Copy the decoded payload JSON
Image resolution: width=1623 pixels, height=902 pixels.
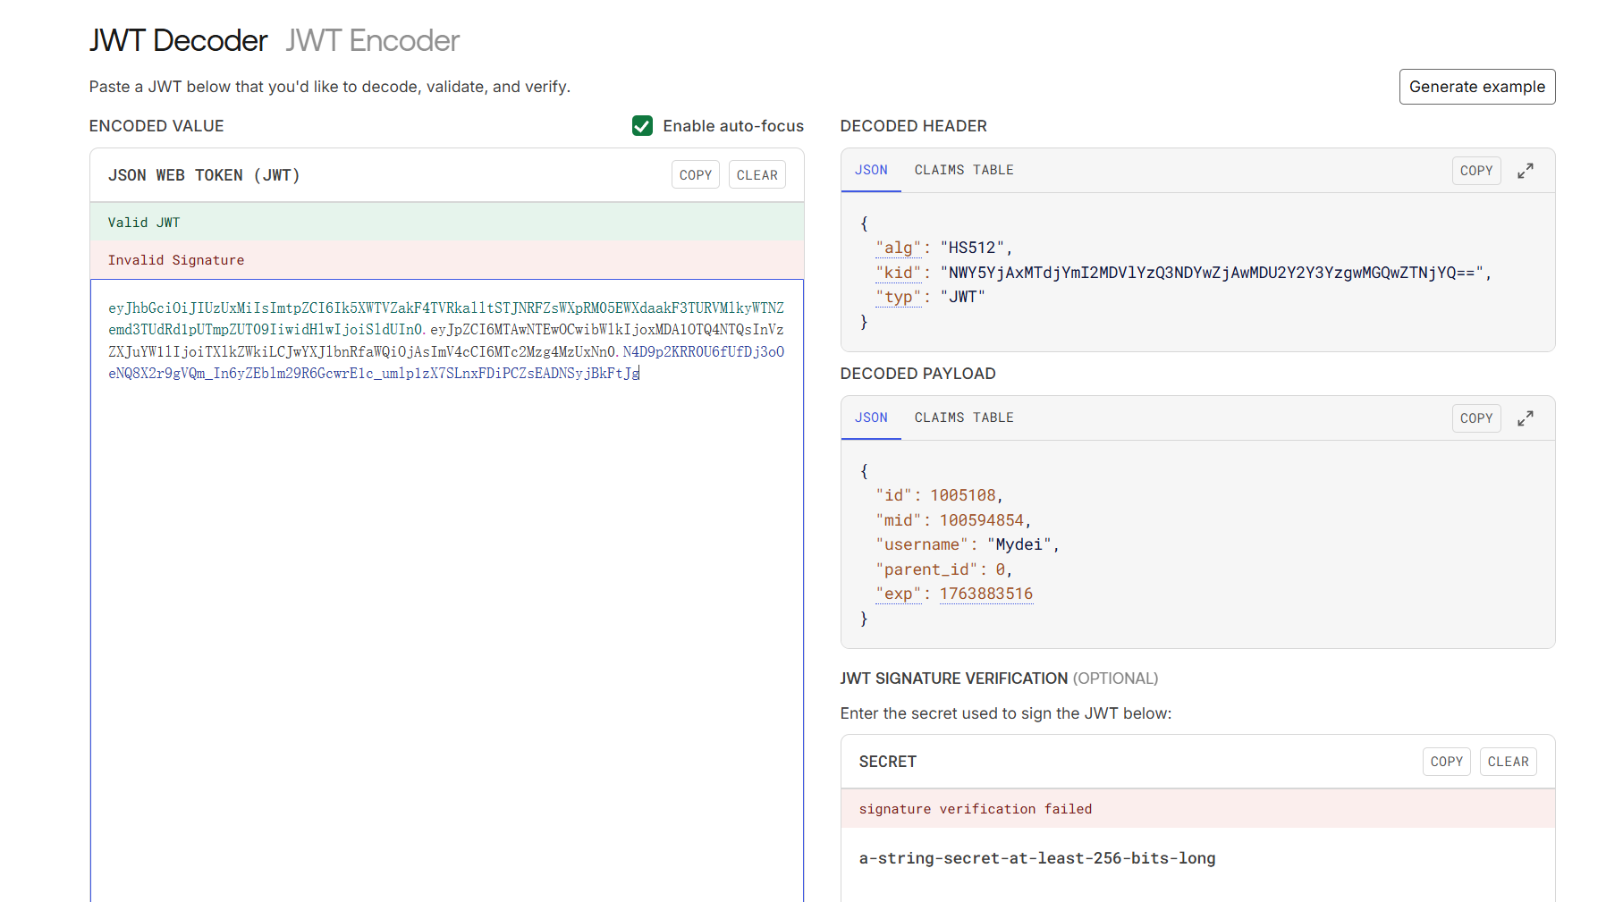pos(1475,418)
